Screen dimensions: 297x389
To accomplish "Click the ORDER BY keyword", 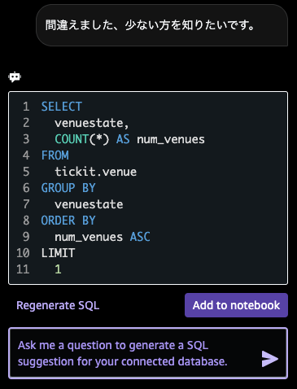I will pyautogui.click(x=68, y=221).
